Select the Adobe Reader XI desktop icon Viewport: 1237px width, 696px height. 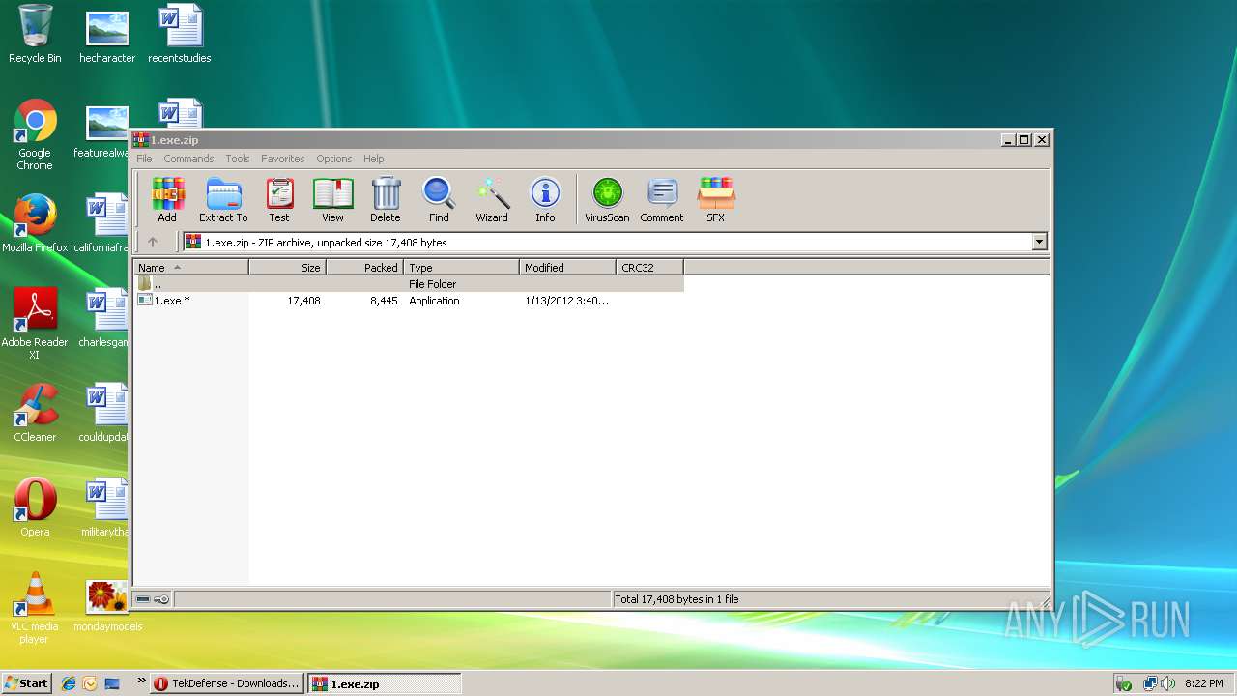[35, 325]
